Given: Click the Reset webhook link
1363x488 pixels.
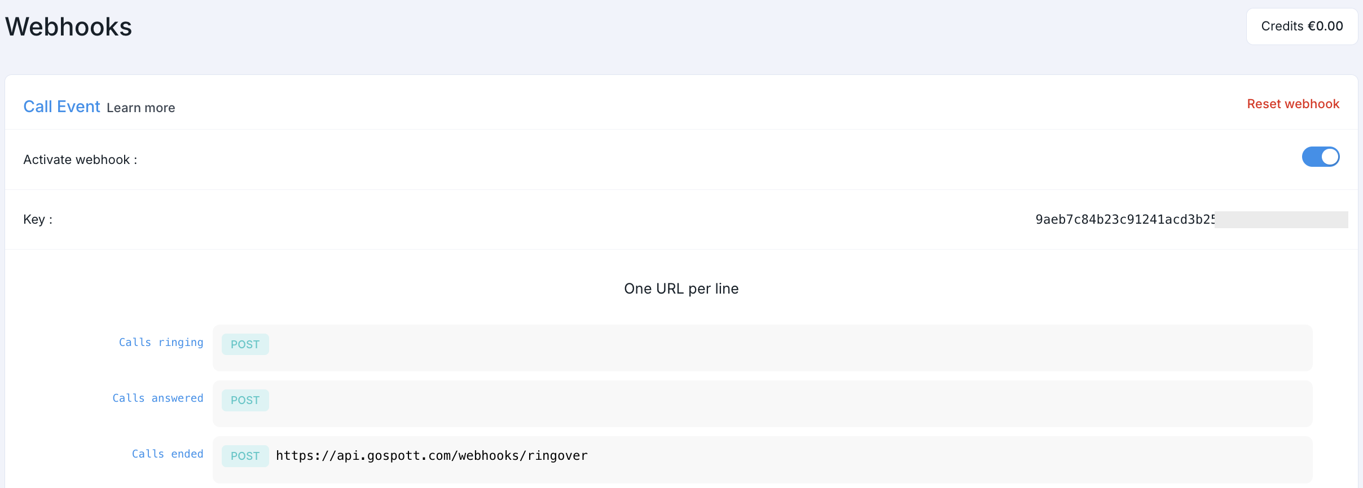Looking at the screenshot, I should coord(1292,104).
